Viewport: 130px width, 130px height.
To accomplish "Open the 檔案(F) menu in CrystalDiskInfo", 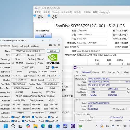I will 38,12.
